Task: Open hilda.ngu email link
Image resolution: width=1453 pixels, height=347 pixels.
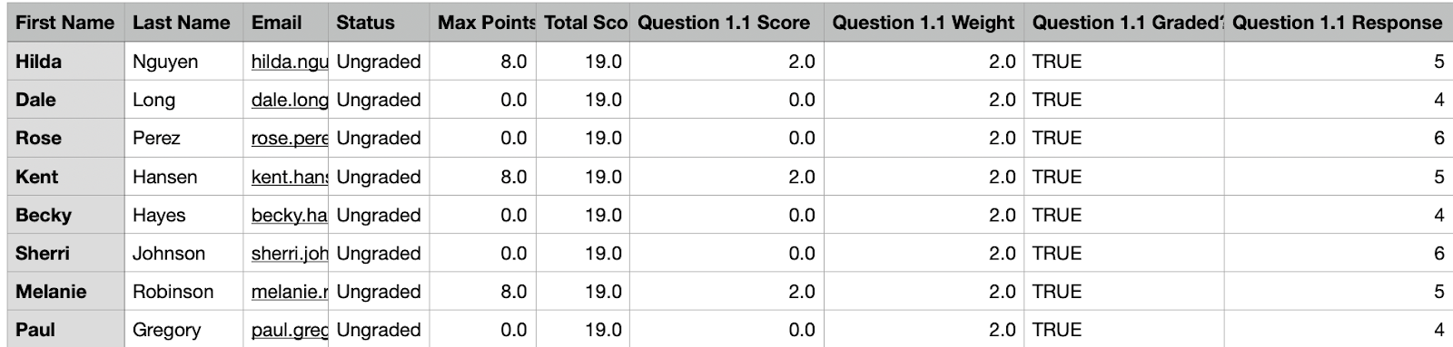Action: click(290, 62)
